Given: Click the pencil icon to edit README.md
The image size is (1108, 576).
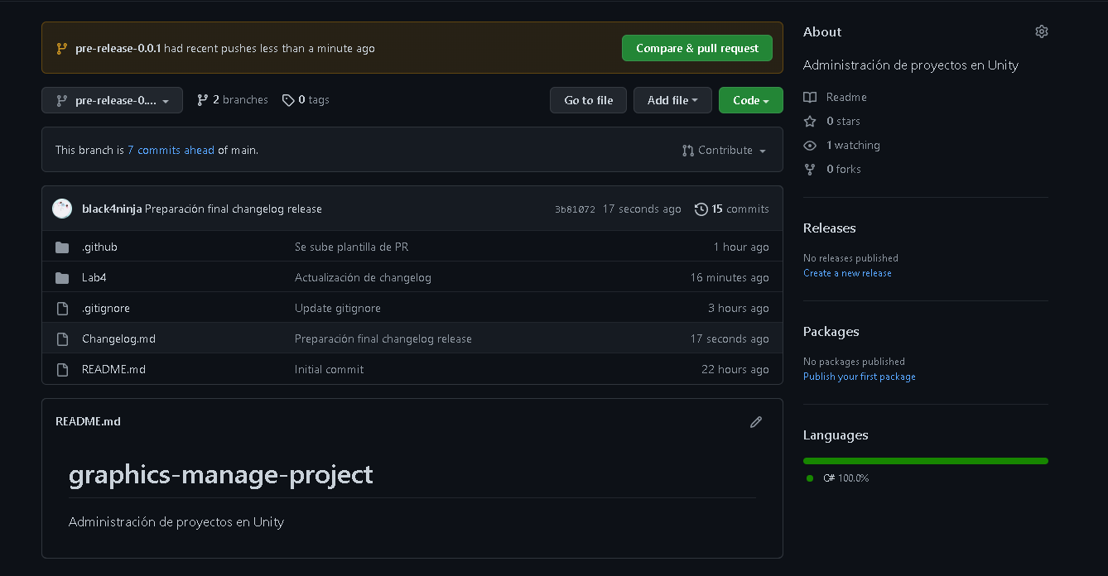Looking at the screenshot, I should coord(756,422).
